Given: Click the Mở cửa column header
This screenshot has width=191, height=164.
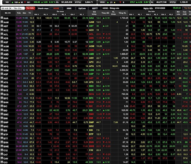Looking at the screenshot, I should pyautogui.click(x=178, y=13).
